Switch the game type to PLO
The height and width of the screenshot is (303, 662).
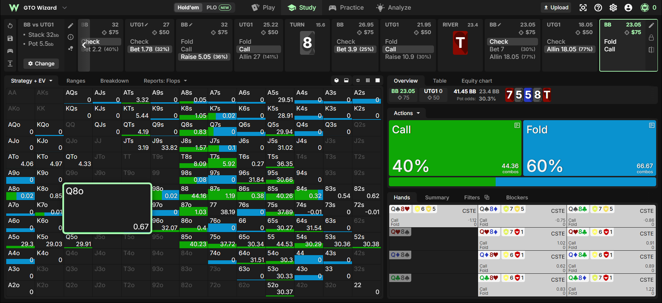(x=218, y=8)
